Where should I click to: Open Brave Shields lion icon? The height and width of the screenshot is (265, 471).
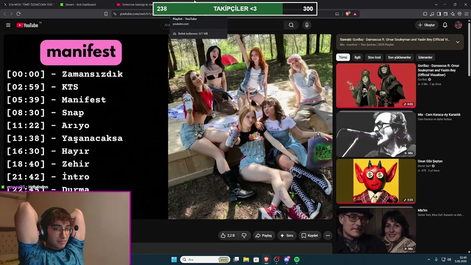(x=348, y=14)
